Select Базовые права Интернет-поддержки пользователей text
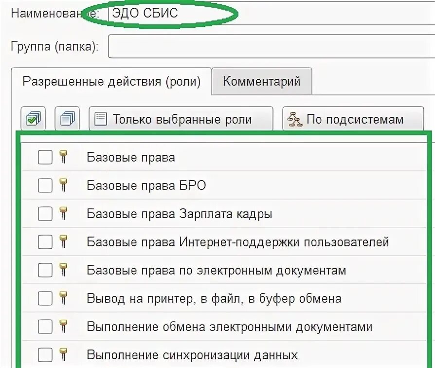This screenshot has height=368, width=435. tap(238, 242)
